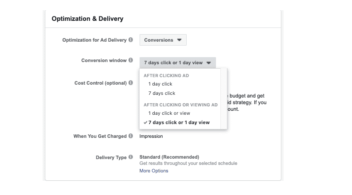
Task: Click the Delivery Type info icon
Action: (131, 157)
